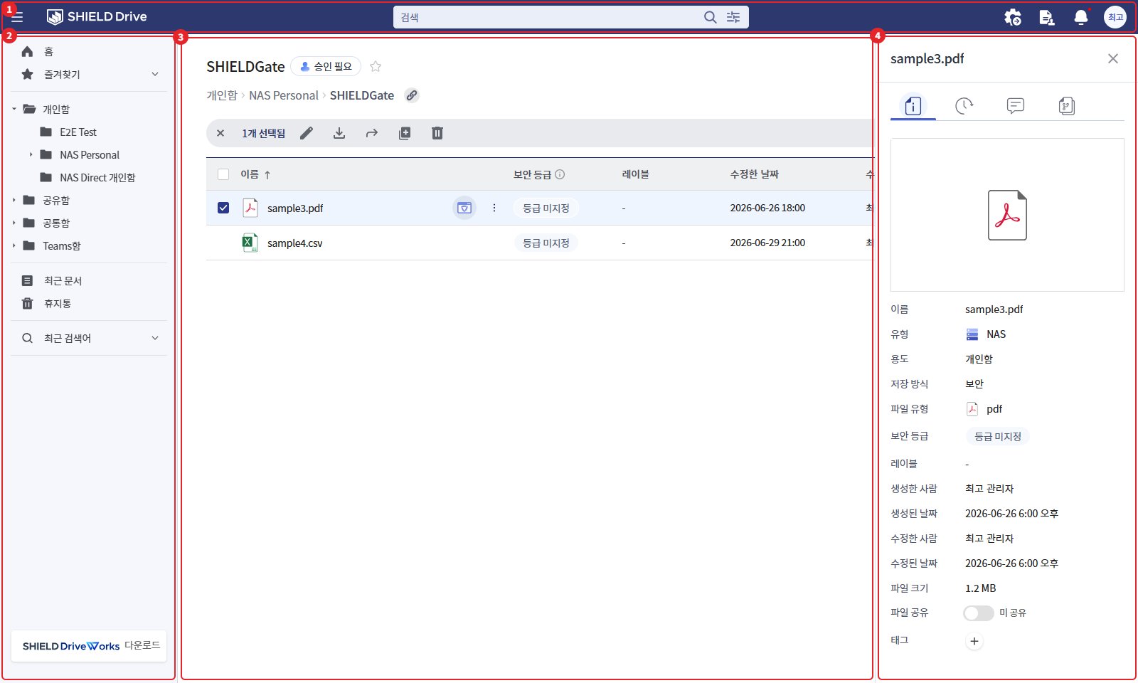1138x683 pixels.
Task: Open more options for sample3.pdf
Action: click(494, 208)
